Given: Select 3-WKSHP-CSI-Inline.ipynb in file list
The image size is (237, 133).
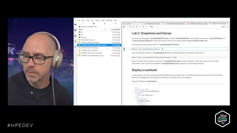Looking at the screenshot, I should click(99, 48).
